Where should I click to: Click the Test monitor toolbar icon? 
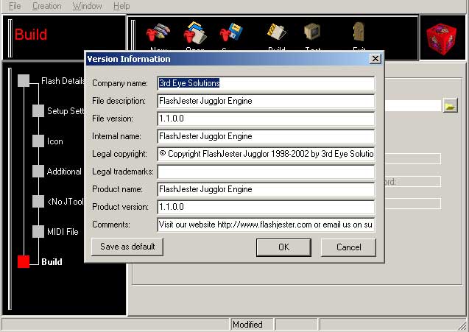[x=312, y=32]
